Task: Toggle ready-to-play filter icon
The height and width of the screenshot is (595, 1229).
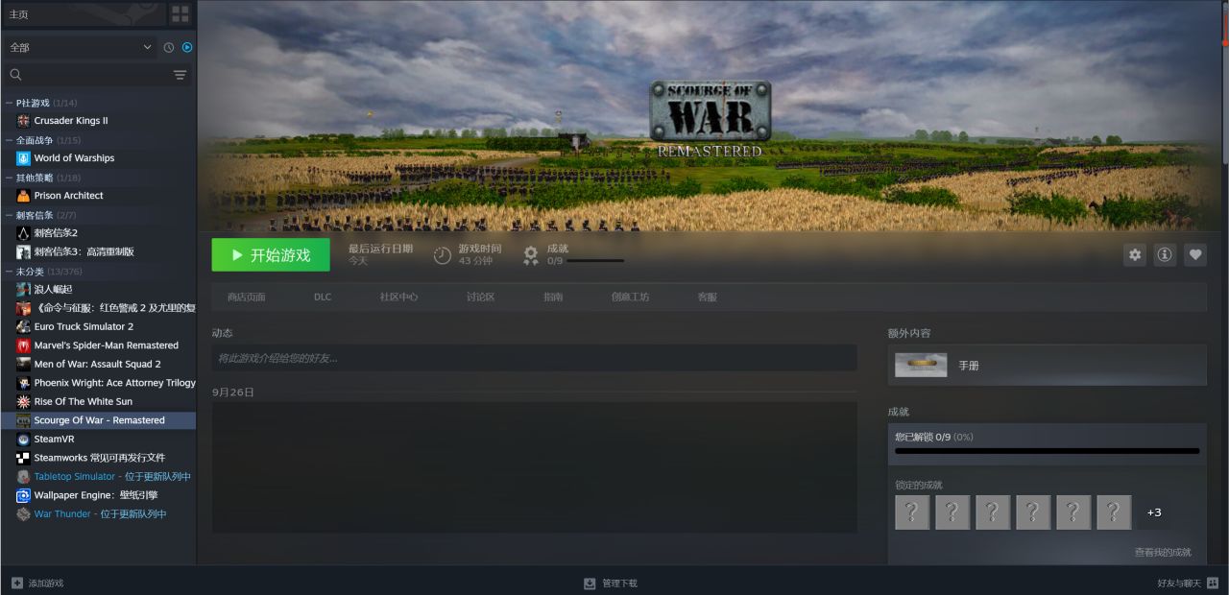Action: [186, 47]
